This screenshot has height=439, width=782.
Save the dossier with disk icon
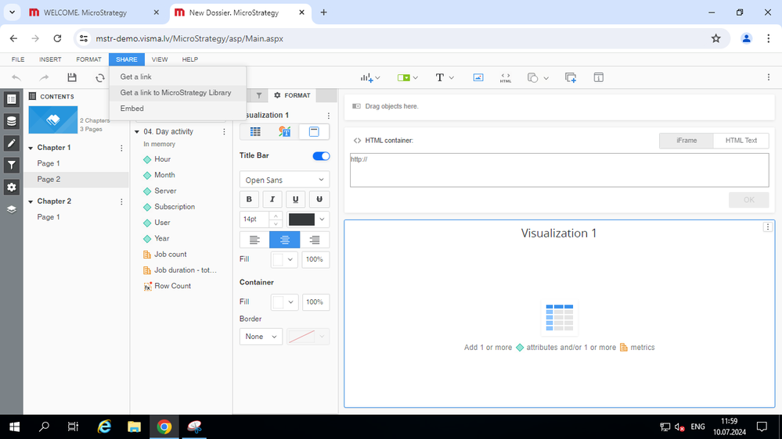pos(72,77)
